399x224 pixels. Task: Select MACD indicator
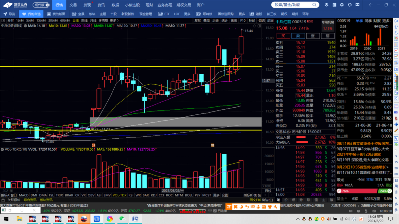(x=24, y=195)
